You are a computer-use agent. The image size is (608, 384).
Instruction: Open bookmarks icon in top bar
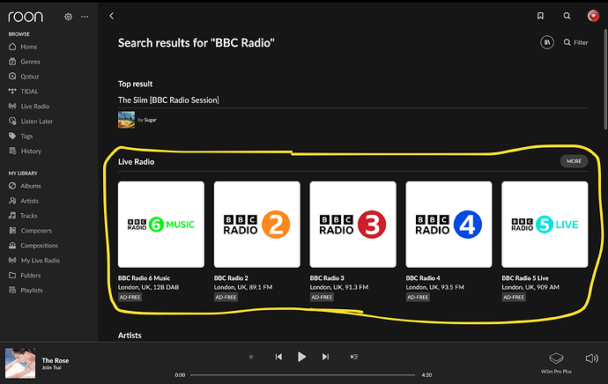pyautogui.click(x=540, y=16)
